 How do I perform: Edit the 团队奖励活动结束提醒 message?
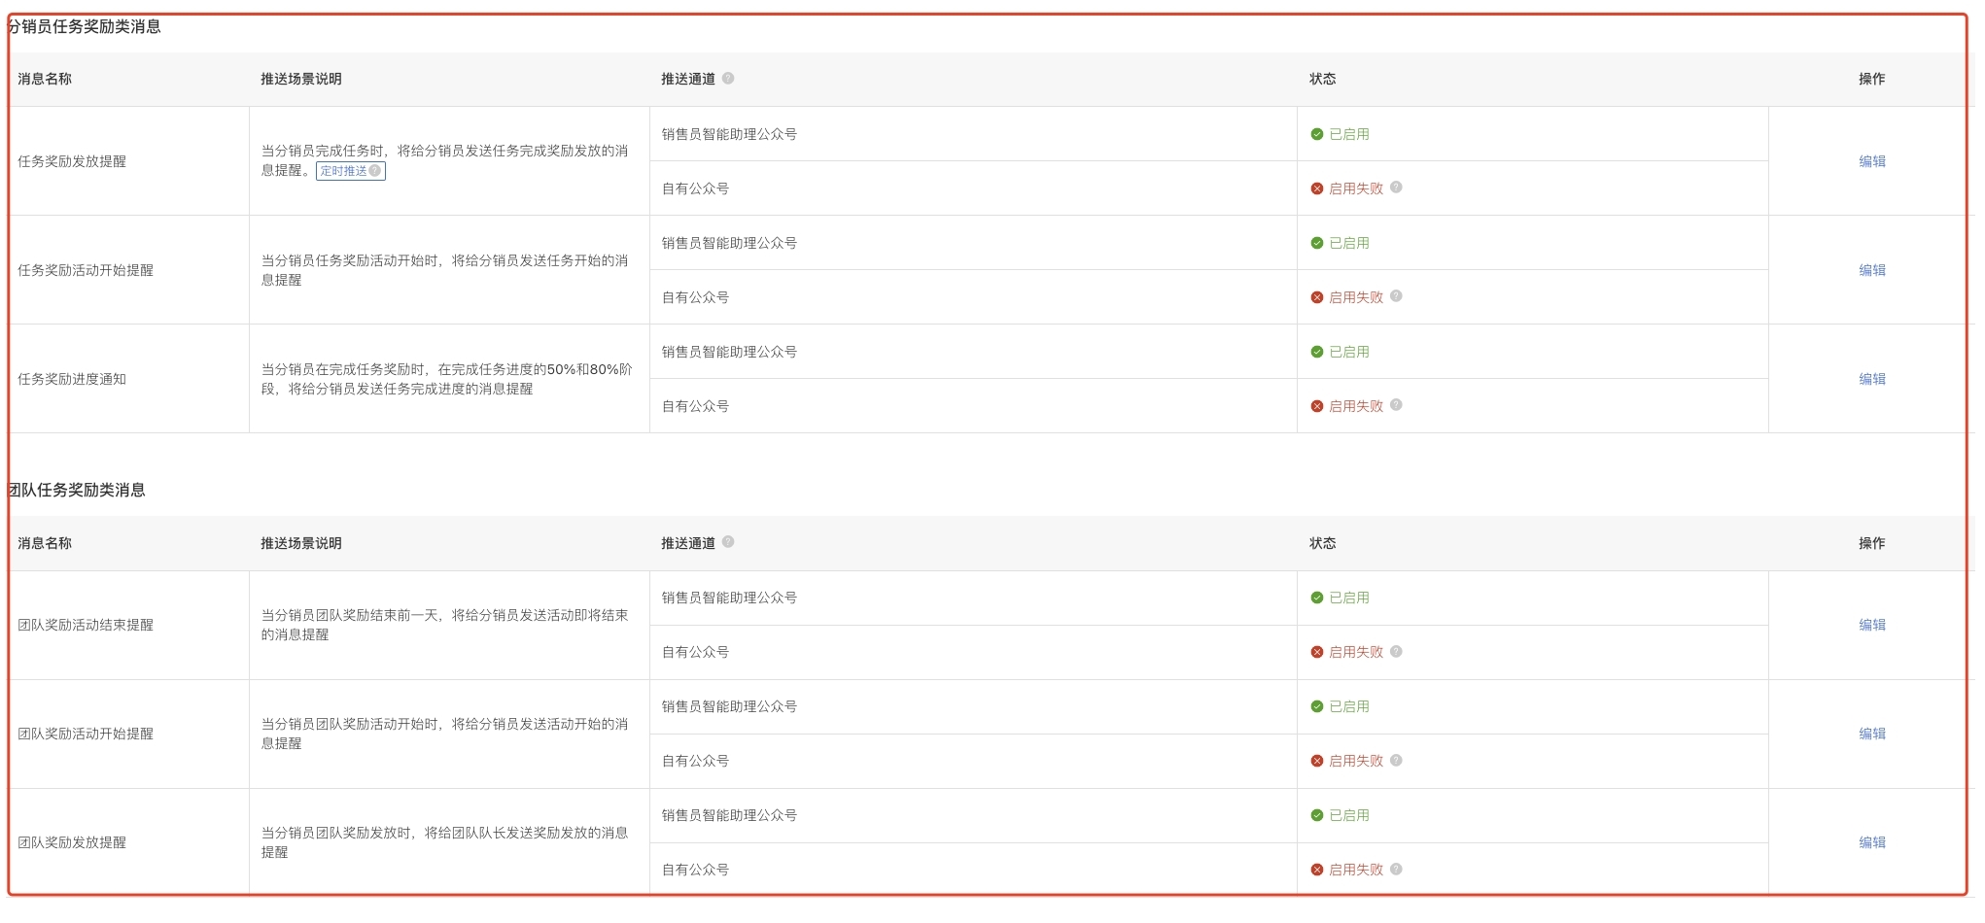[x=1872, y=625]
